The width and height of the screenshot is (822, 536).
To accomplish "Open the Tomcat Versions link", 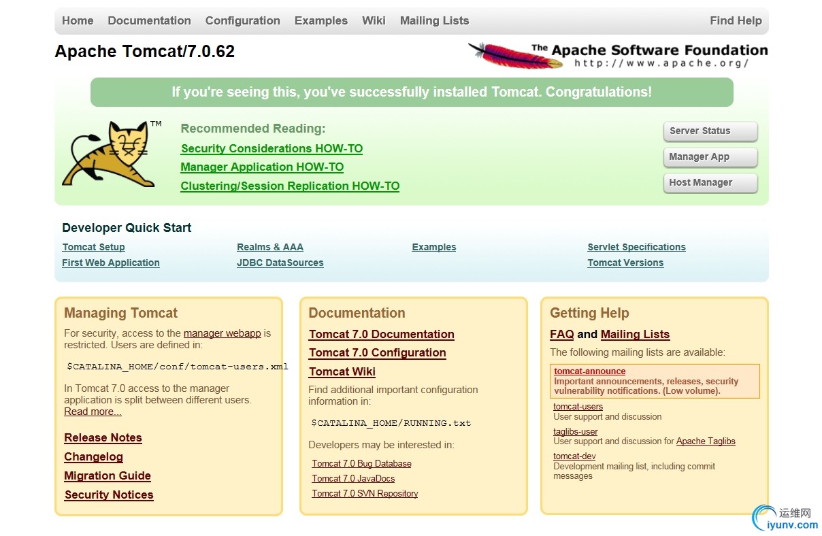I will pyautogui.click(x=625, y=263).
